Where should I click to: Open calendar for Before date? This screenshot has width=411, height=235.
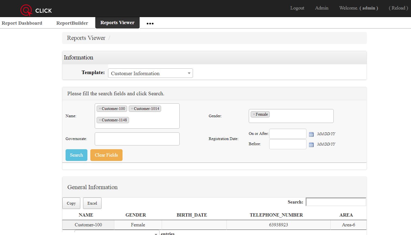coord(311,145)
